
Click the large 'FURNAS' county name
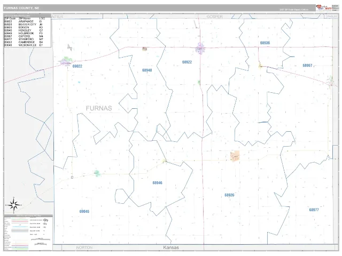(x=99, y=108)
